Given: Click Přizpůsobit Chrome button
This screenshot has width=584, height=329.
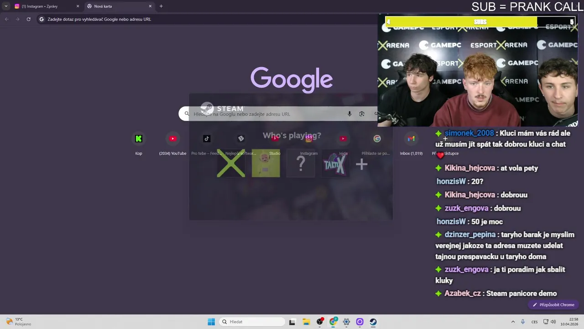Looking at the screenshot, I should (x=553, y=305).
